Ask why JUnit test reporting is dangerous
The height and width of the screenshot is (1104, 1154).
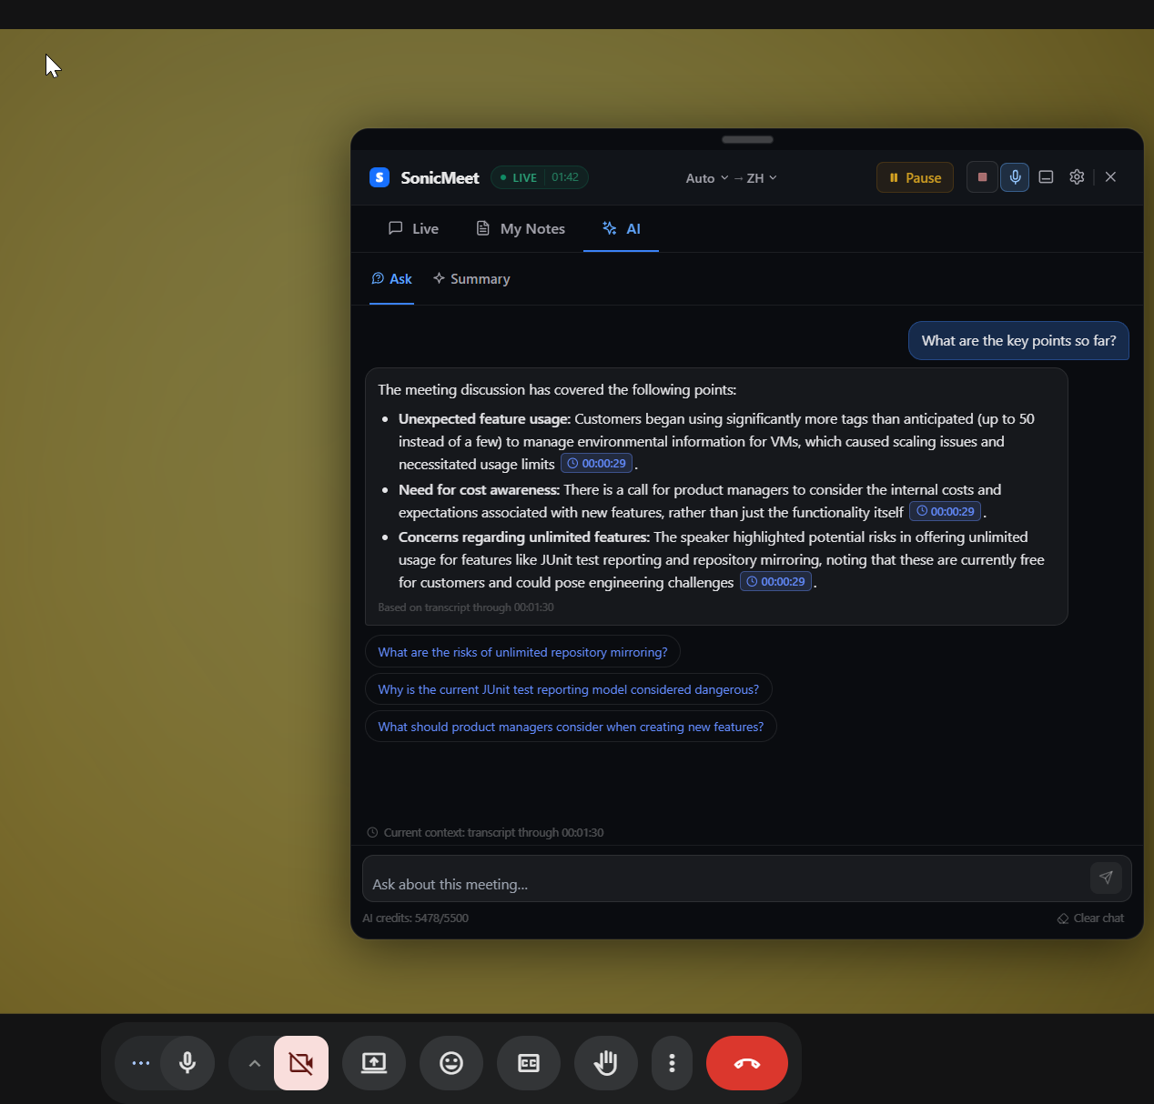569,689
